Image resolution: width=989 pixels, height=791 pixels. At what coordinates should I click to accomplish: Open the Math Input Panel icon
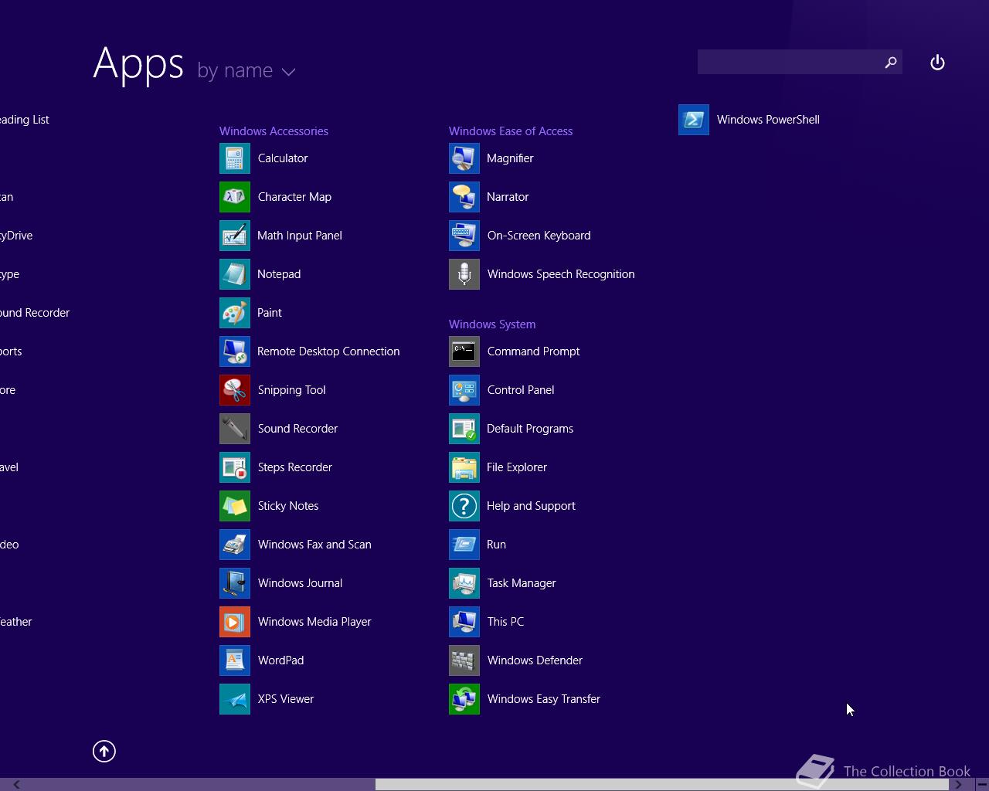(x=235, y=236)
